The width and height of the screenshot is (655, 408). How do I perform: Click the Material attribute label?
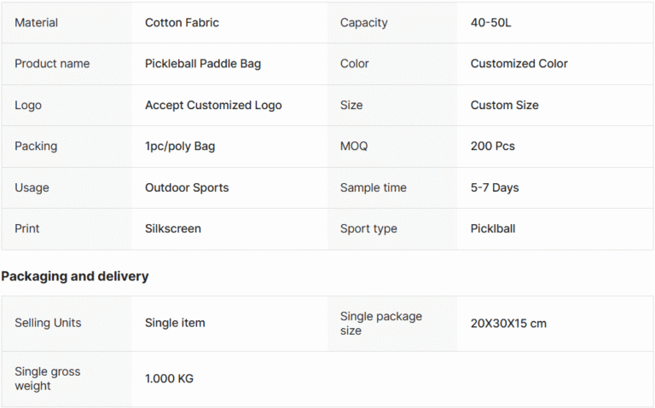point(36,22)
